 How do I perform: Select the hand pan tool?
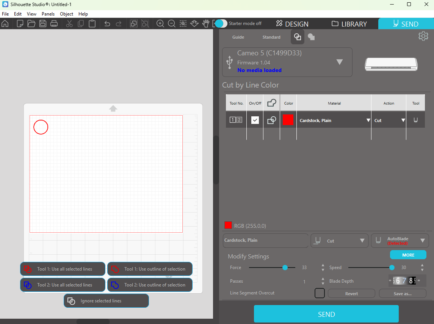(206, 24)
